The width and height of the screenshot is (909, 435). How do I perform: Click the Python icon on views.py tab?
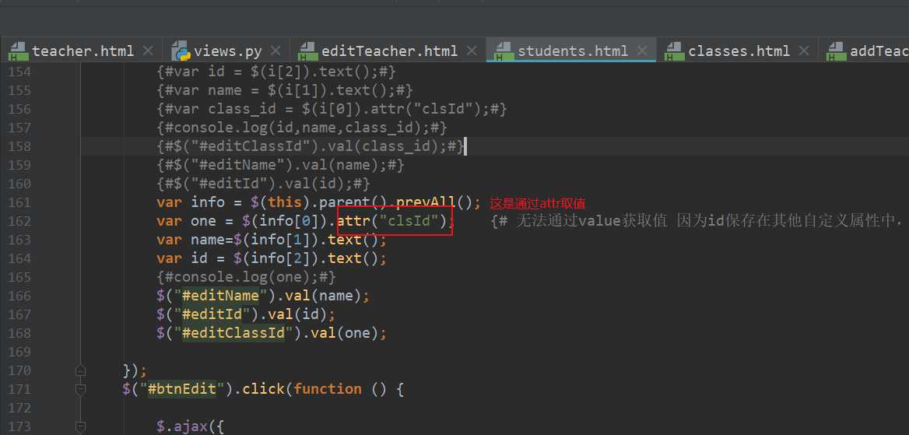(181, 51)
